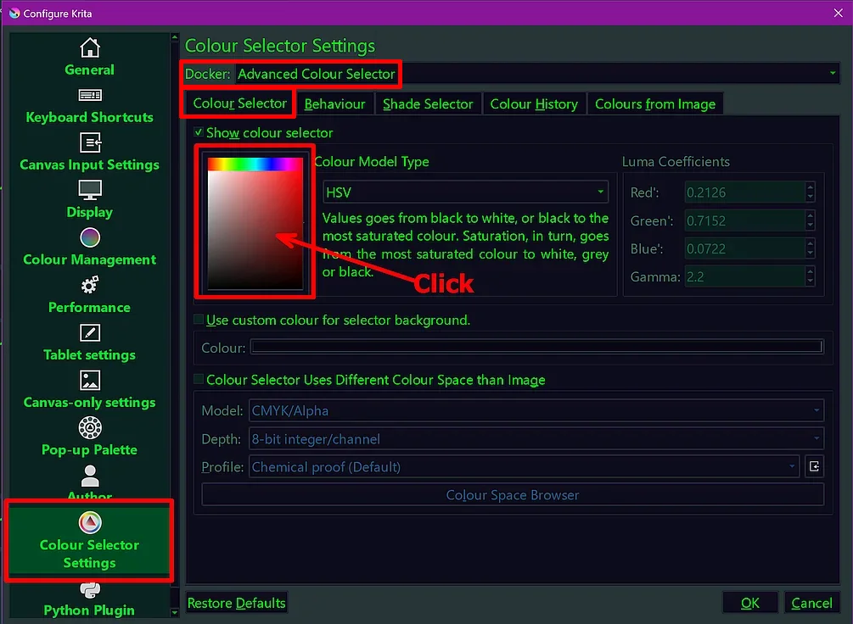Open the HSV colour model dropdown
The height and width of the screenshot is (624, 853).
(466, 192)
